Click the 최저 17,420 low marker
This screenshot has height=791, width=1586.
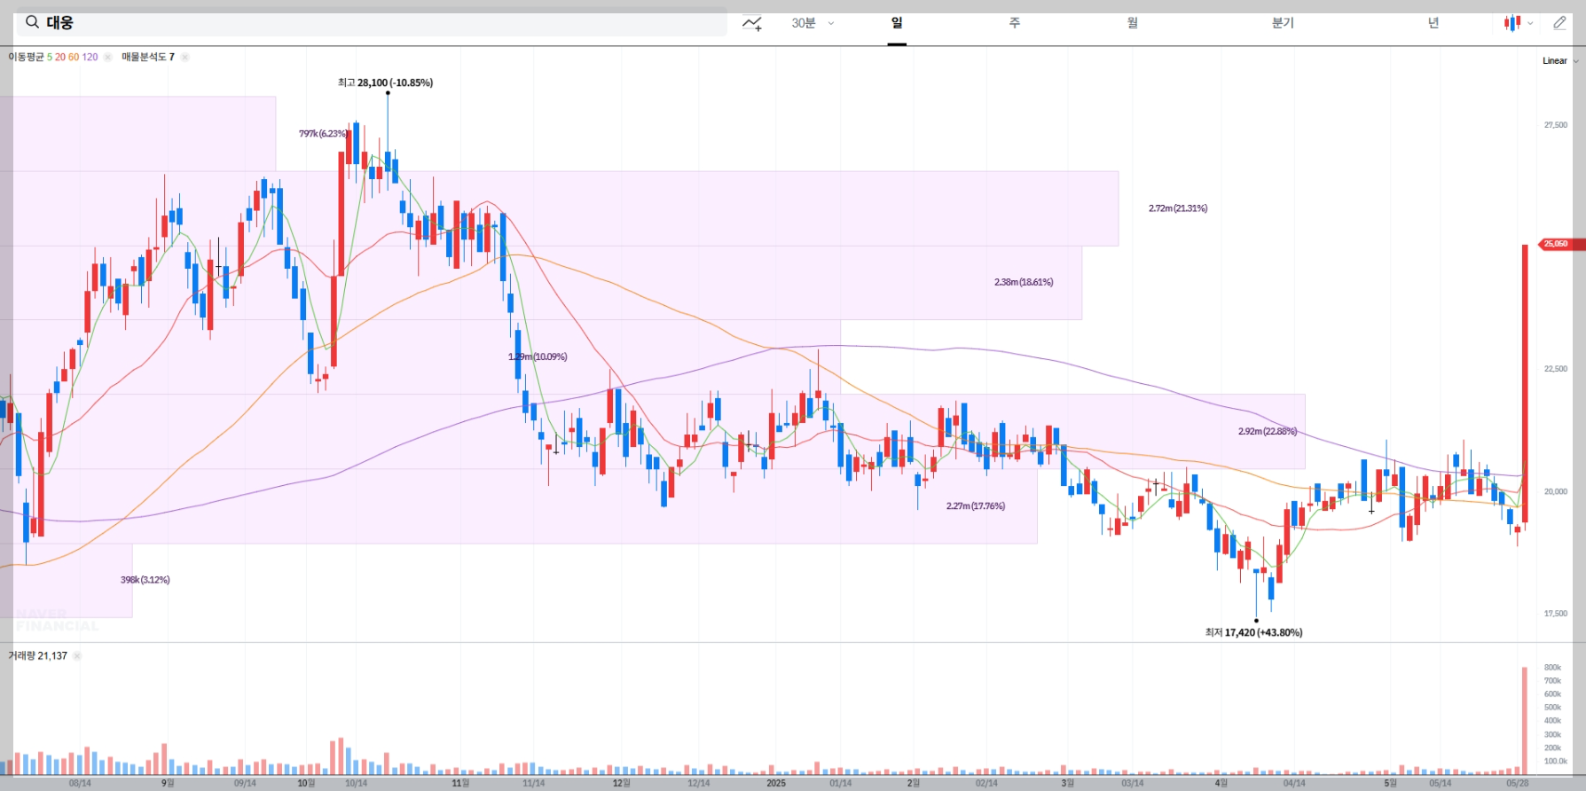click(1253, 632)
